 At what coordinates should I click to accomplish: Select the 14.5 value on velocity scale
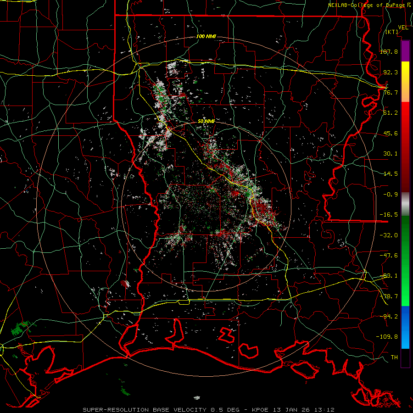coord(391,174)
